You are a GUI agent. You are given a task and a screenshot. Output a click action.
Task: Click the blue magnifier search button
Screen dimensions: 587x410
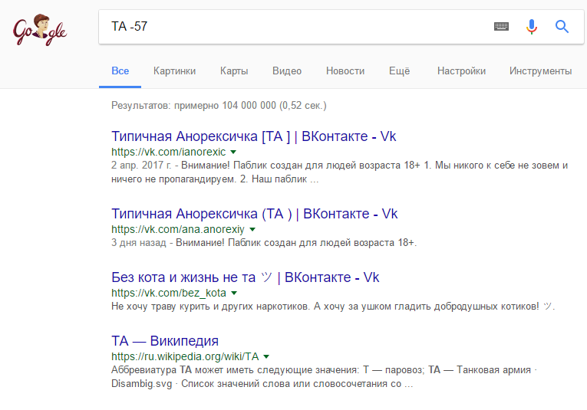tap(562, 27)
